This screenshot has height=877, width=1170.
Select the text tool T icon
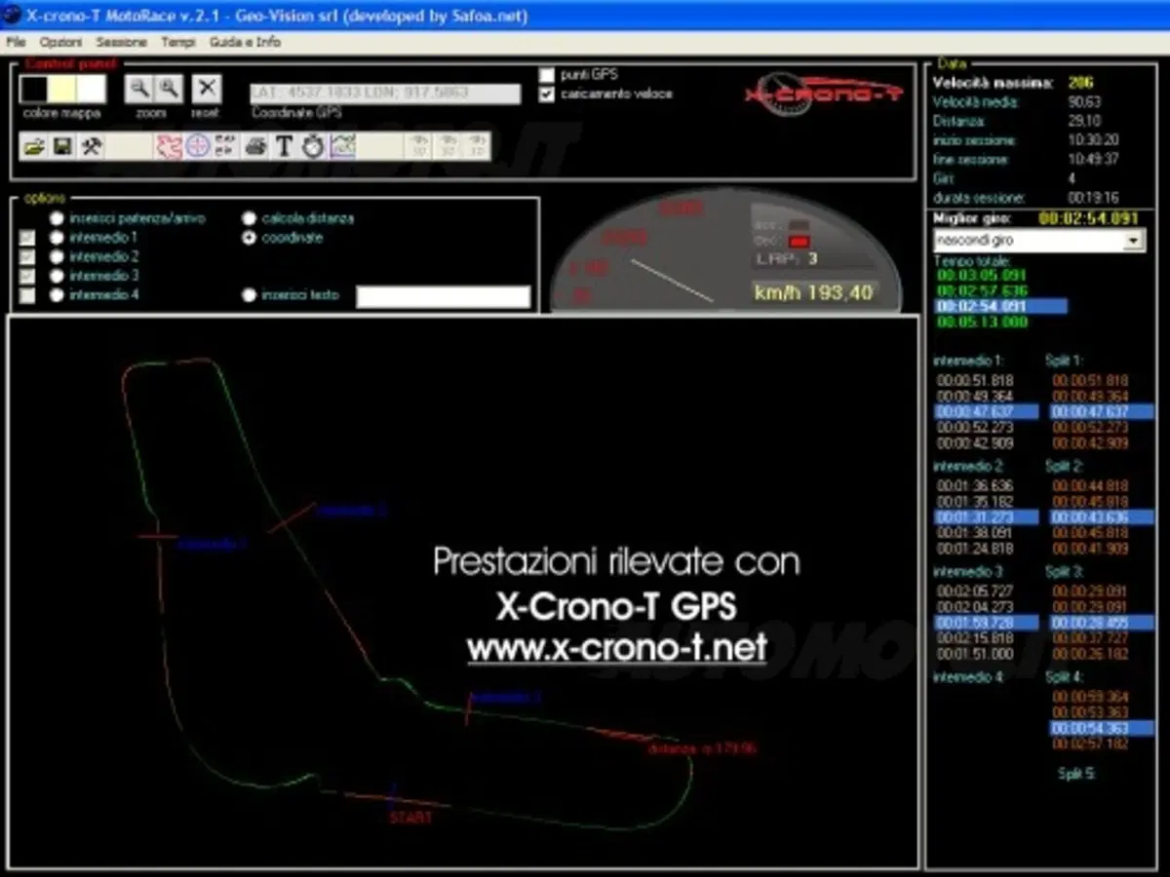284,146
